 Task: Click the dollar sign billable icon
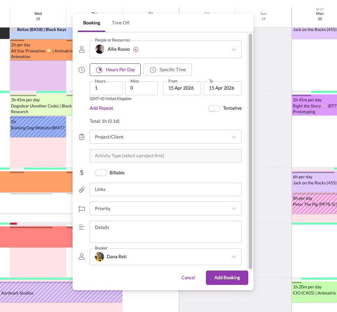point(82,173)
